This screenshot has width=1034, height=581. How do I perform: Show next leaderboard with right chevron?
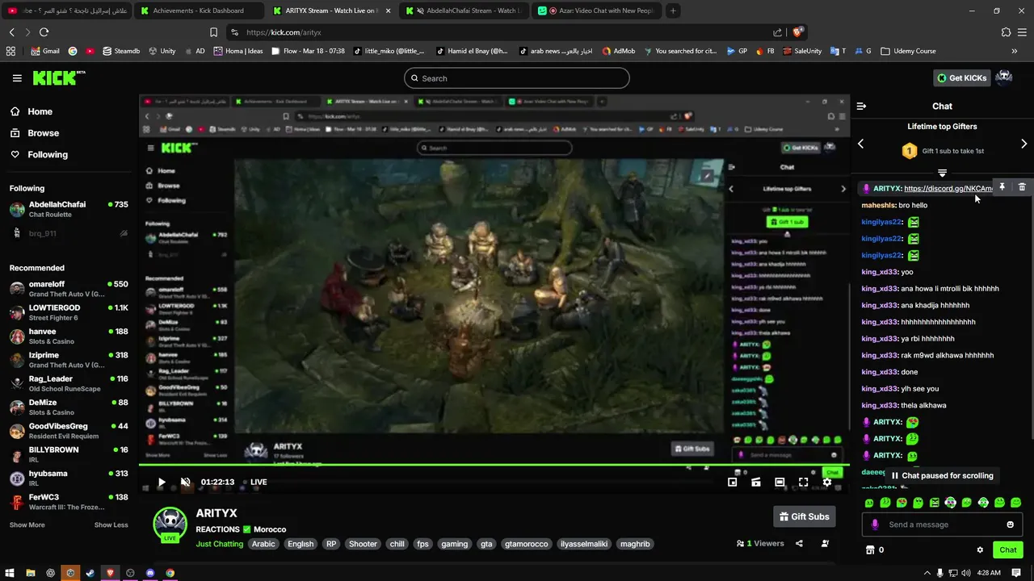(1023, 144)
